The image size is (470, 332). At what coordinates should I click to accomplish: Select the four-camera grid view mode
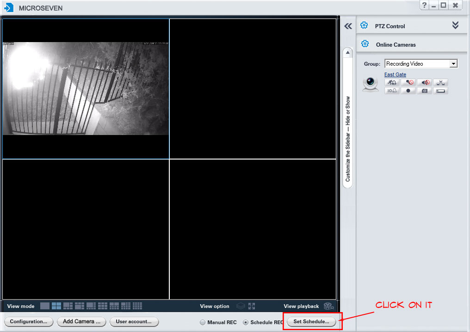coord(56,306)
